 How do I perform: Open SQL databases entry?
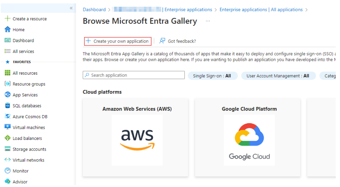pos(27,106)
